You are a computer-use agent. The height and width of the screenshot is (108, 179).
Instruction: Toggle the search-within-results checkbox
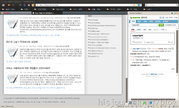click(166, 25)
